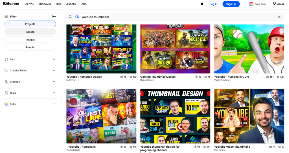Open - YouTube Thumbnails - project thumbnail
Screen dimensions: 289x153
(x=101, y=116)
